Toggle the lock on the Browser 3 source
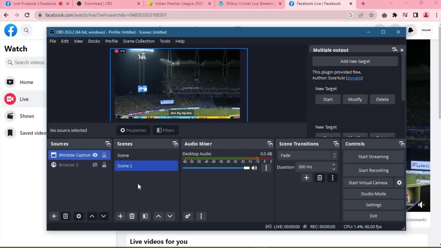Viewport: 441px width, 248px height. tap(104, 165)
